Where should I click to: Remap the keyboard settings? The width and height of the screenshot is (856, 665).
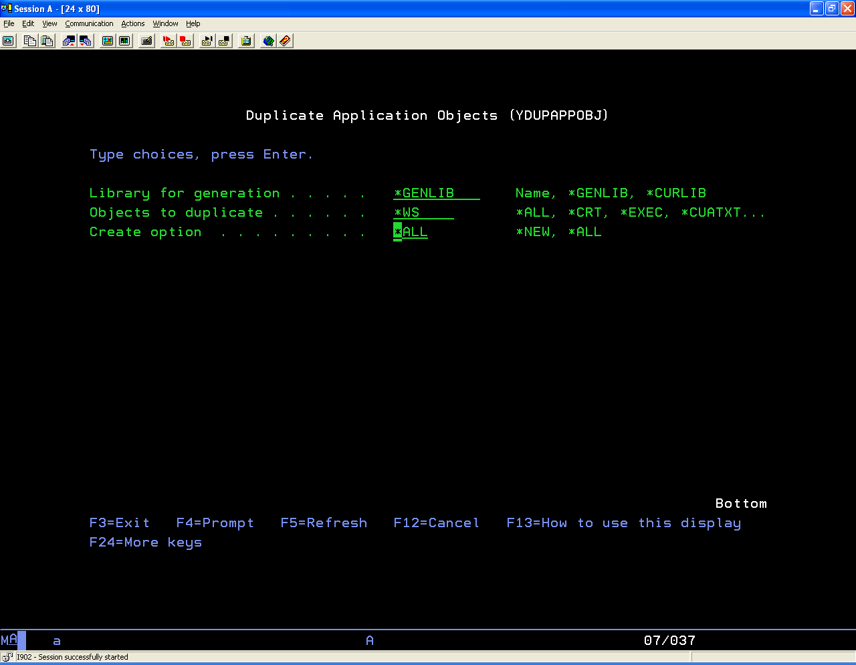coord(146,41)
